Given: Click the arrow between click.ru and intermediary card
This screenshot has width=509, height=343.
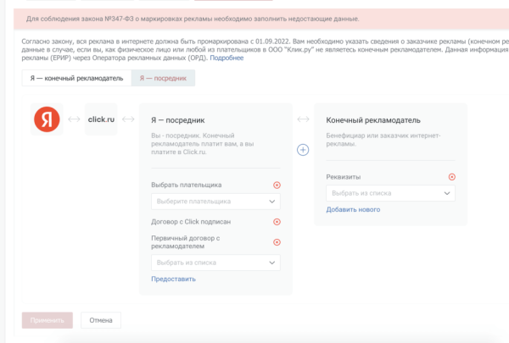Looking at the screenshot, I should 128,119.
